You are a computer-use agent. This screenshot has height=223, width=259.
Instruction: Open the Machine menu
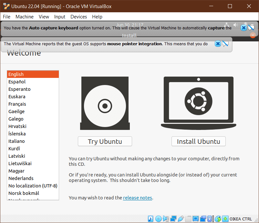click(25, 17)
